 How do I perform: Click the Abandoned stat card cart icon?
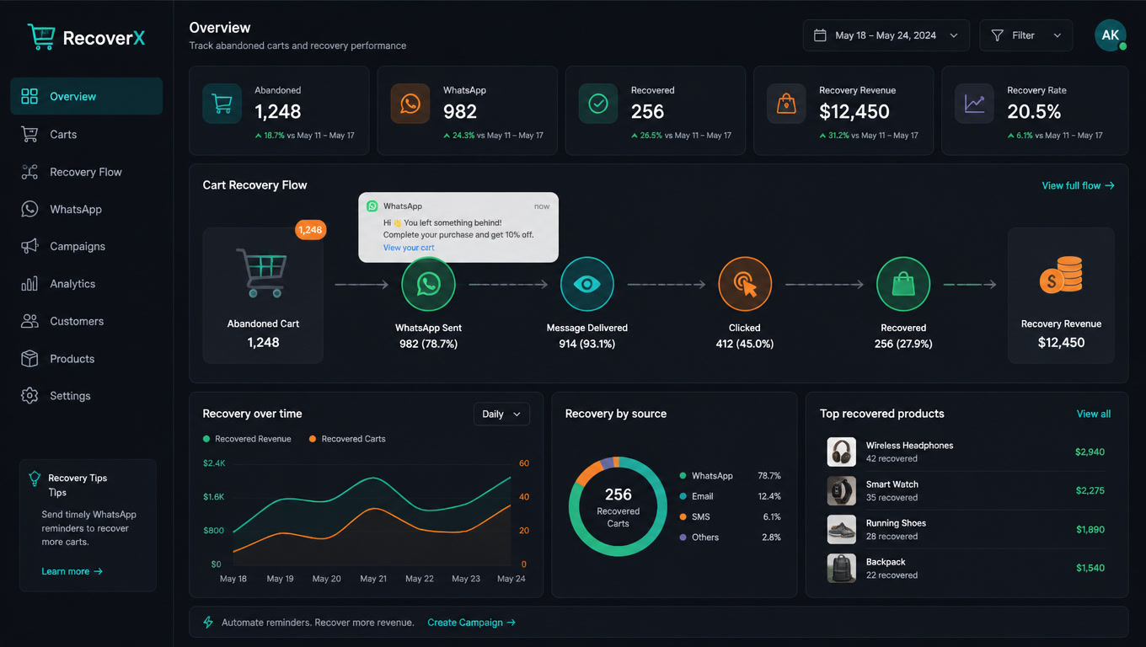click(222, 104)
